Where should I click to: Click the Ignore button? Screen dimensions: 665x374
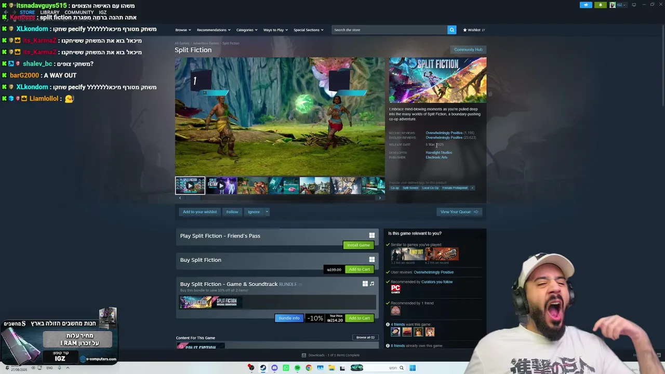(254, 212)
